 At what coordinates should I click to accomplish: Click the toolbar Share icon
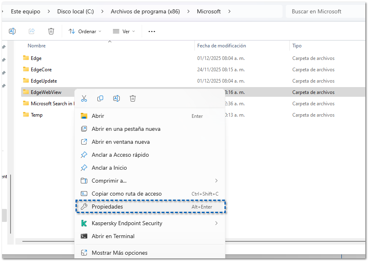point(32,31)
